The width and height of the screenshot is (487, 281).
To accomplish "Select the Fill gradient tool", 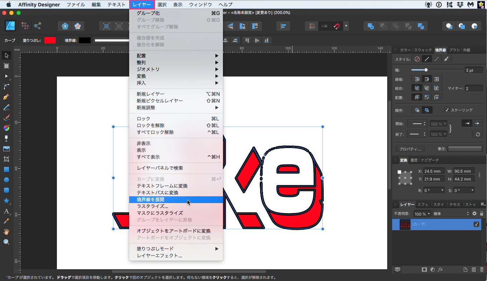I will coord(6,128).
